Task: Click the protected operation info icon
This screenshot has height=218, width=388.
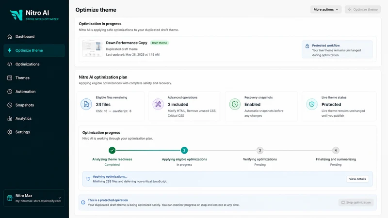Action: [x=83, y=202]
